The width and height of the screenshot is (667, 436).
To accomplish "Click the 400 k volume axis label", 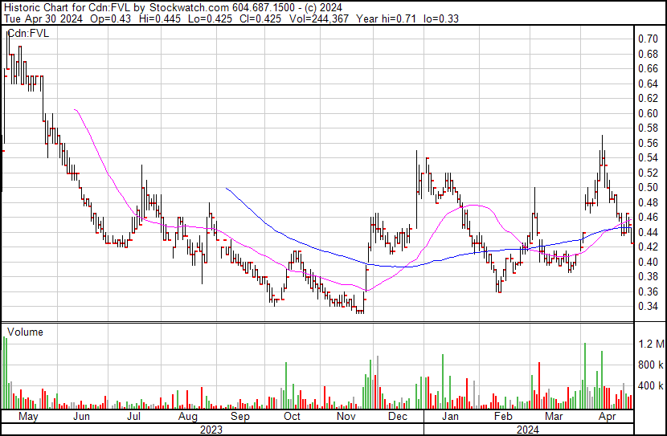I will [651, 386].
